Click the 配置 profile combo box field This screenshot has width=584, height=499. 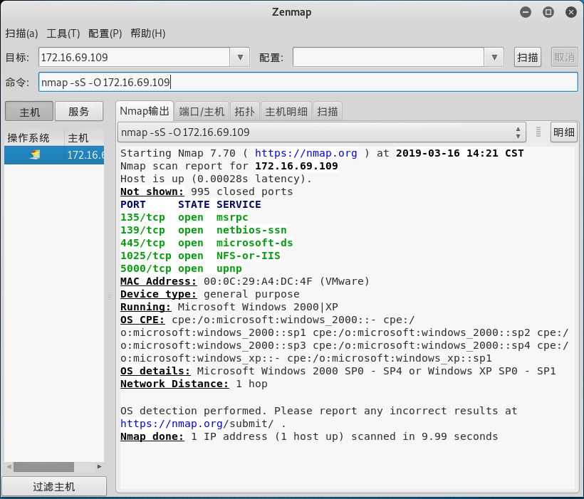pos(388,58)
